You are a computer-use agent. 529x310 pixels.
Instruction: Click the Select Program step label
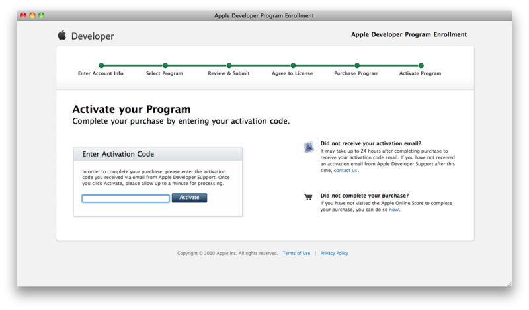[x=164, y=73]
